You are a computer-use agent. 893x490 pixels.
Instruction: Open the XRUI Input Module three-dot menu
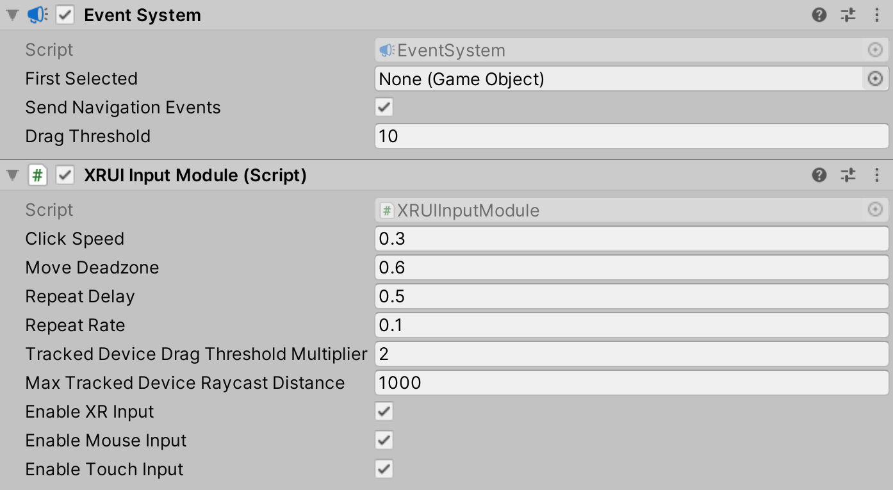[878, 175]
